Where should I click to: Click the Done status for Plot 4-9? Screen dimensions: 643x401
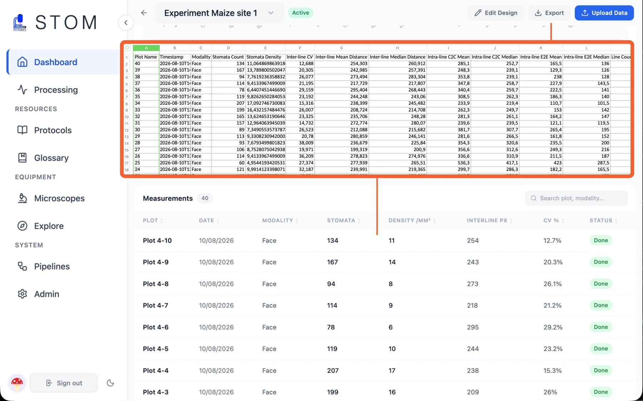pyautogui.click(x=601, y=262)
